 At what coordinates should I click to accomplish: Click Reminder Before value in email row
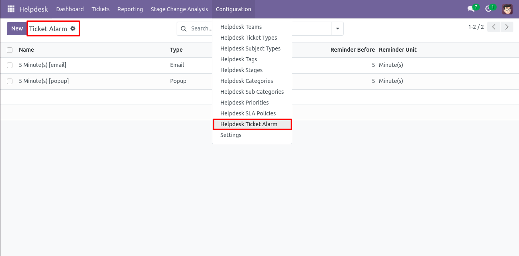[373, 65]
